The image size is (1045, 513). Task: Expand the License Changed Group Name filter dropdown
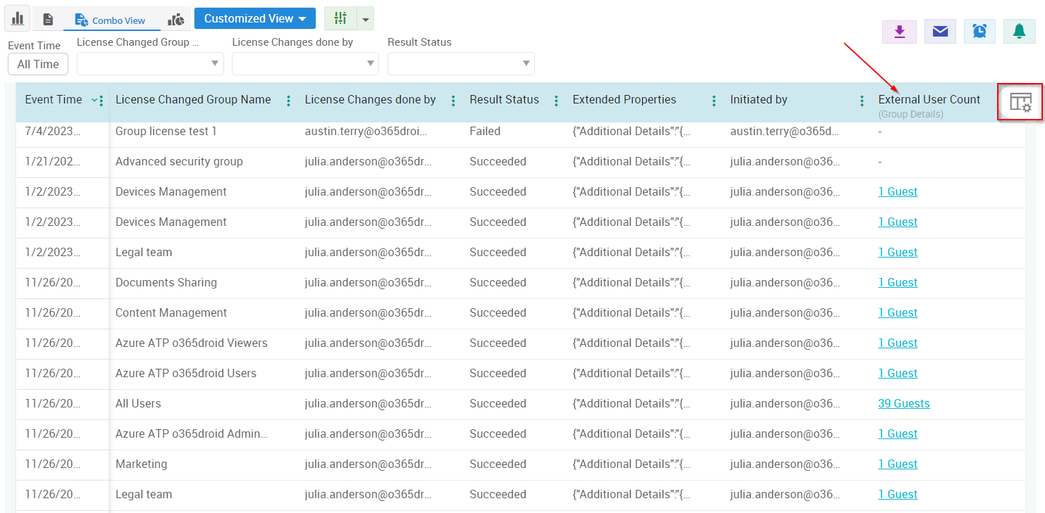click(214, 63)
